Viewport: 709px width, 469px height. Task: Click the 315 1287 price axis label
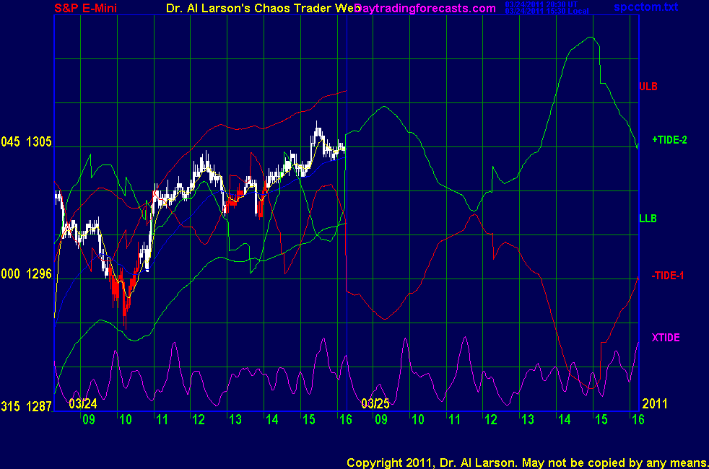(26, 406)
